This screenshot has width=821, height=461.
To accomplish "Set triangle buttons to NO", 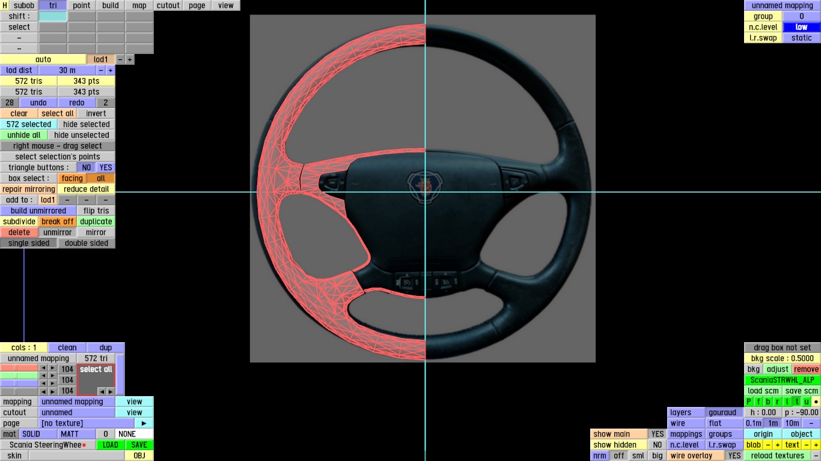I will pos(87,167).
